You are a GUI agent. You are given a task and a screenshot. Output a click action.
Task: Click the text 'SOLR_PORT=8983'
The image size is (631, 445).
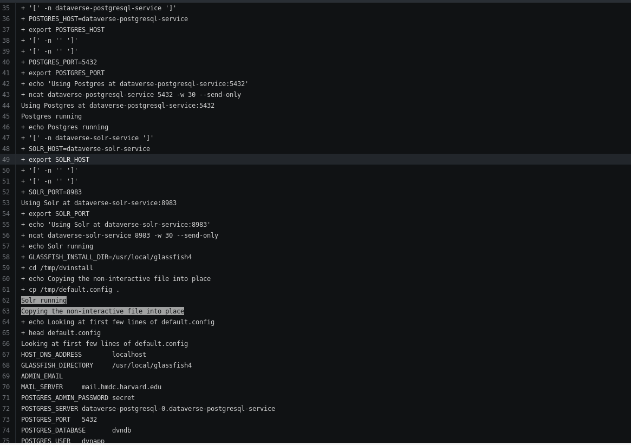(55, 192)
